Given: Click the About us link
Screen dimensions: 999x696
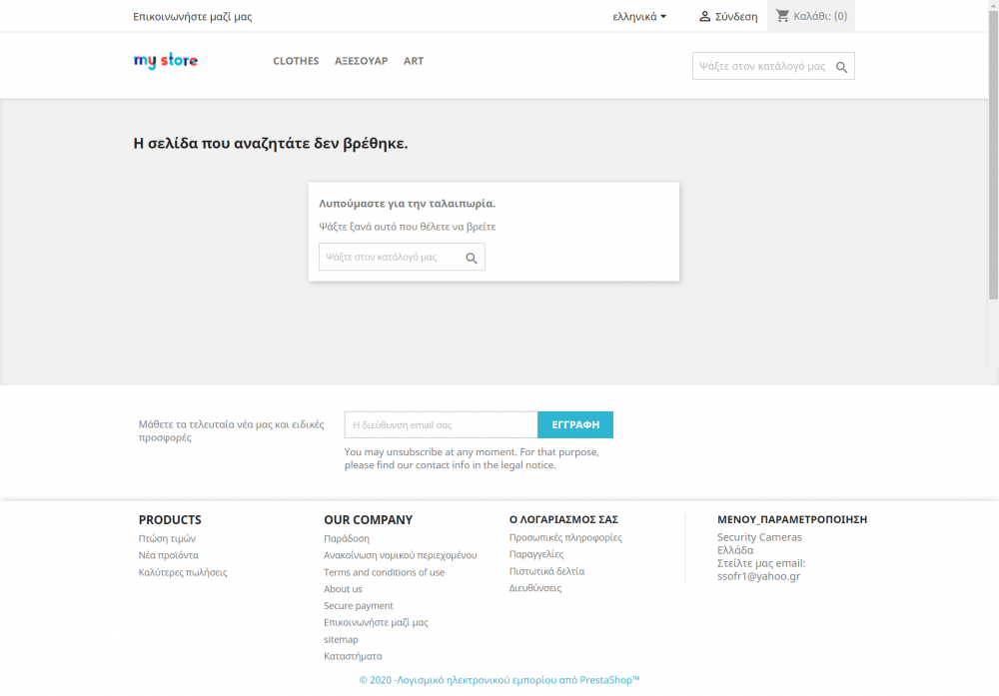Looking at the screenshot, I should [x=343, y=589].
